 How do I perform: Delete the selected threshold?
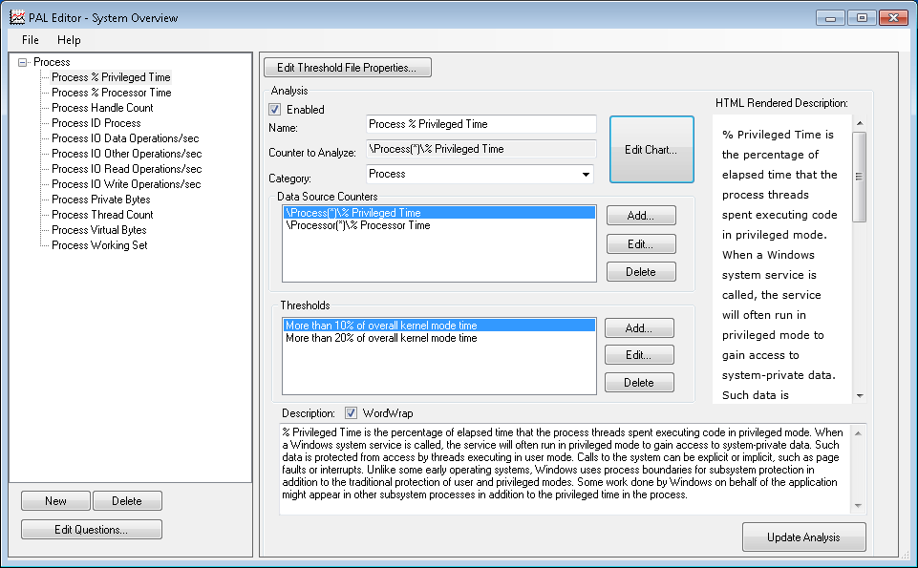[640, 382]
